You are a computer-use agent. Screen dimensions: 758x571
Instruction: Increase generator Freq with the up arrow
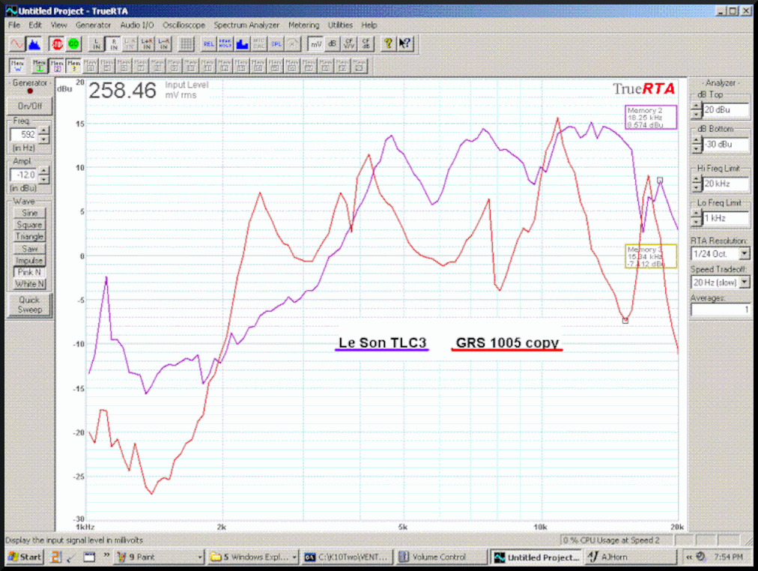coord(43,130)
